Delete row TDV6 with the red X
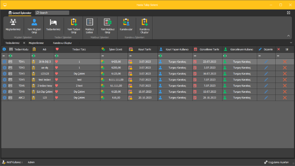Screen dimensions: 295x166 tap(285, 86)
